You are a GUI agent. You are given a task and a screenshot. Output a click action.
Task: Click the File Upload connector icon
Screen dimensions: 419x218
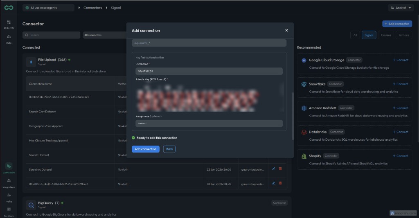point(31,62)
